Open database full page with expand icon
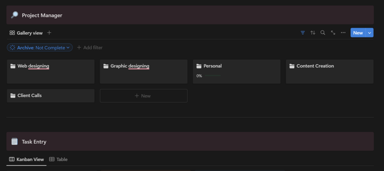384x171 pixels. (333, 32)
